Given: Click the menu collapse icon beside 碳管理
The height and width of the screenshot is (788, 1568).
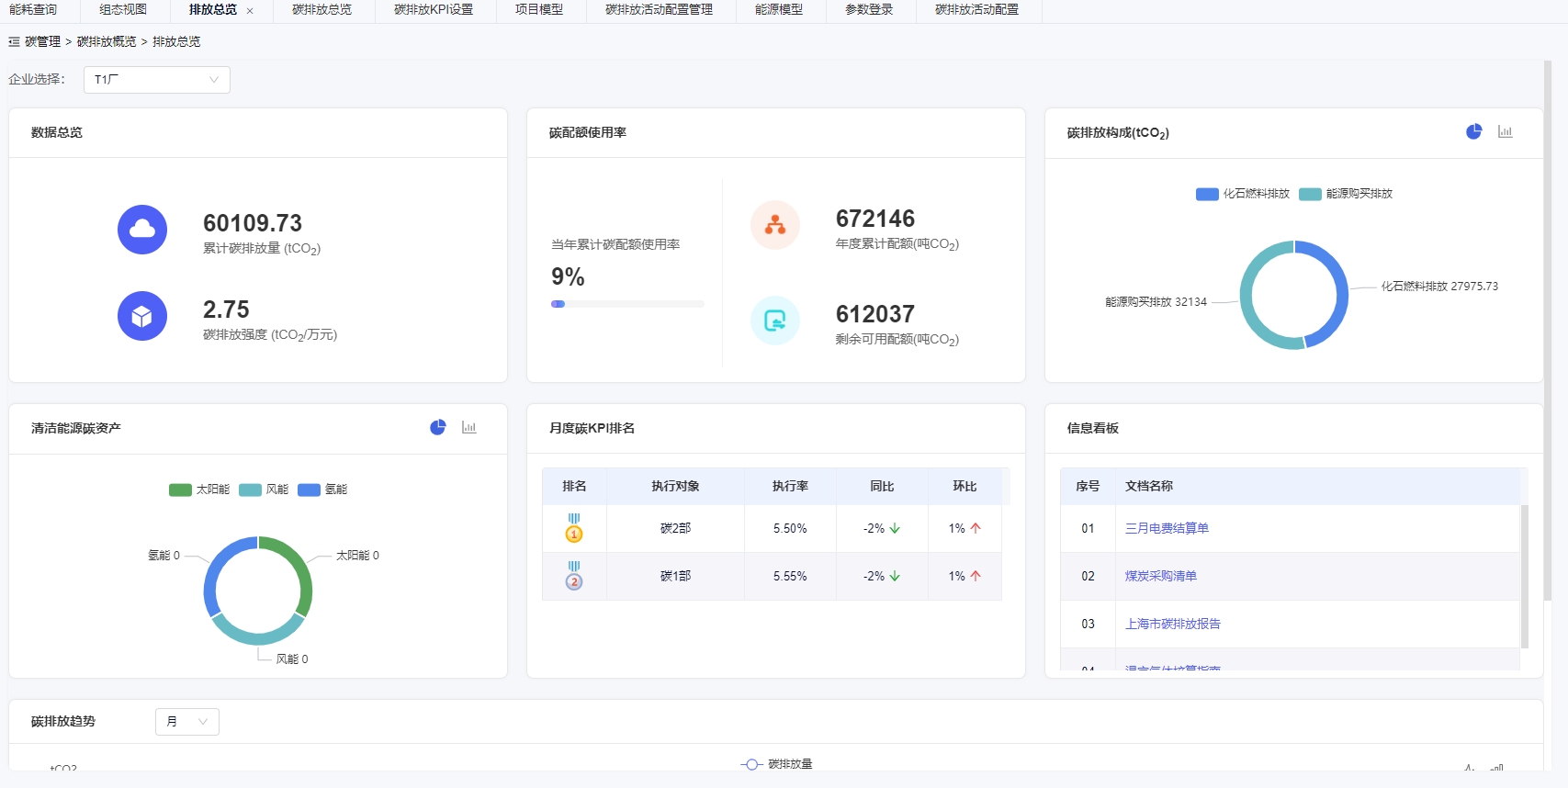Looking at the screenshot, I should pyautogui.click(x=14, y=42).
